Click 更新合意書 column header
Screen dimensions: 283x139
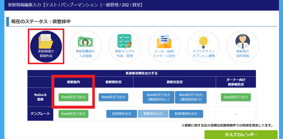(x=175, y=82)
